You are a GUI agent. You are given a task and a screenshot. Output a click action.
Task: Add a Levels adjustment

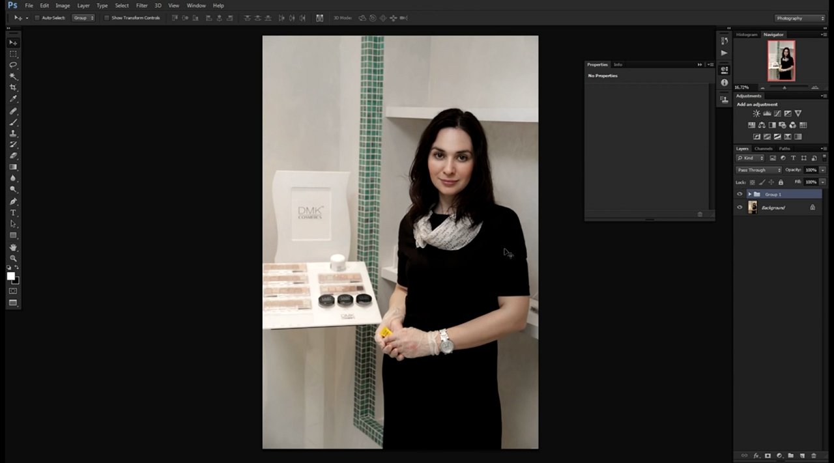pos(767,113)
